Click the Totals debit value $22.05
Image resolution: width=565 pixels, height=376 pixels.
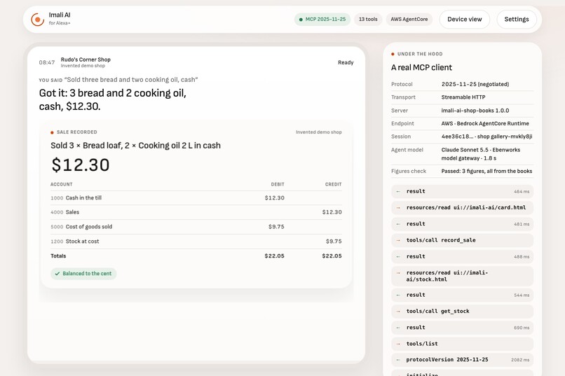click(x=274, y=256)
